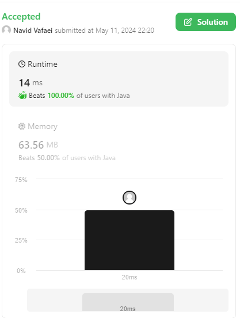The height and width of the screenshot is (318, 240).
Task: Select the gray 20ms range slider handle
Action: pyautogui.click(x=128, y=302)
